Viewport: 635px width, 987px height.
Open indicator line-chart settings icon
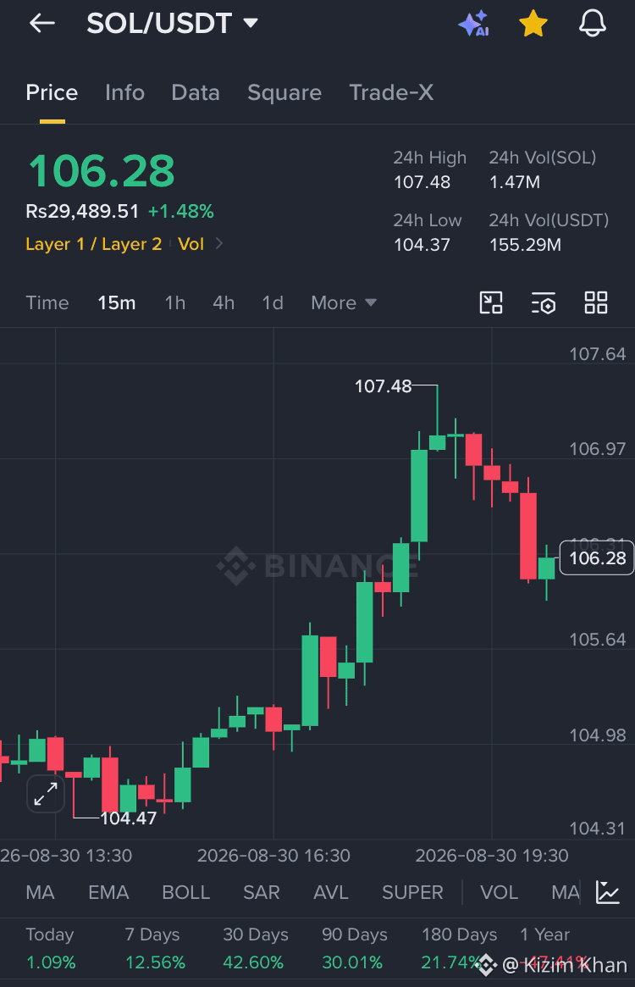point(608,892)
